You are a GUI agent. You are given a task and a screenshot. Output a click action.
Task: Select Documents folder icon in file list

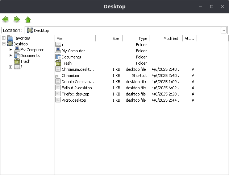click(x=58, y=57)
